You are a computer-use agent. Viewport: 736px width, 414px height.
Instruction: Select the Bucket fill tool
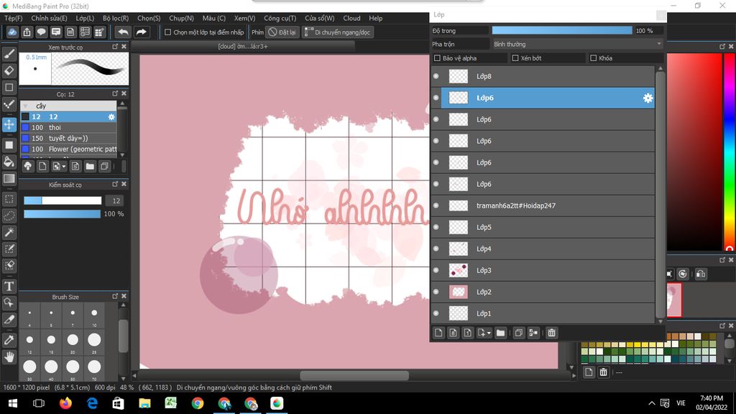[x=9, y=162]
